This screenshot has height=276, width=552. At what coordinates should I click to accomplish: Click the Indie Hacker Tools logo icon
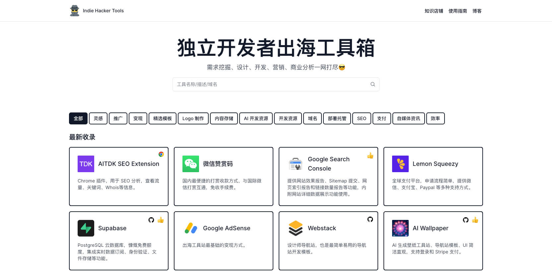75,11
